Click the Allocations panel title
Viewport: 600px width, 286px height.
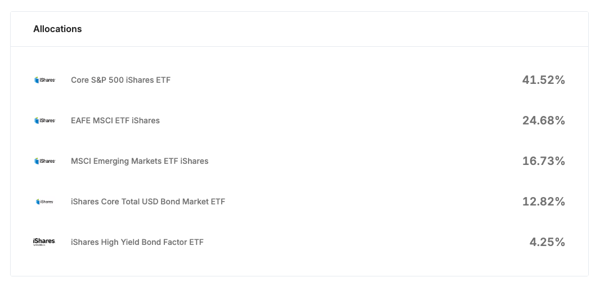click(57, 29)
